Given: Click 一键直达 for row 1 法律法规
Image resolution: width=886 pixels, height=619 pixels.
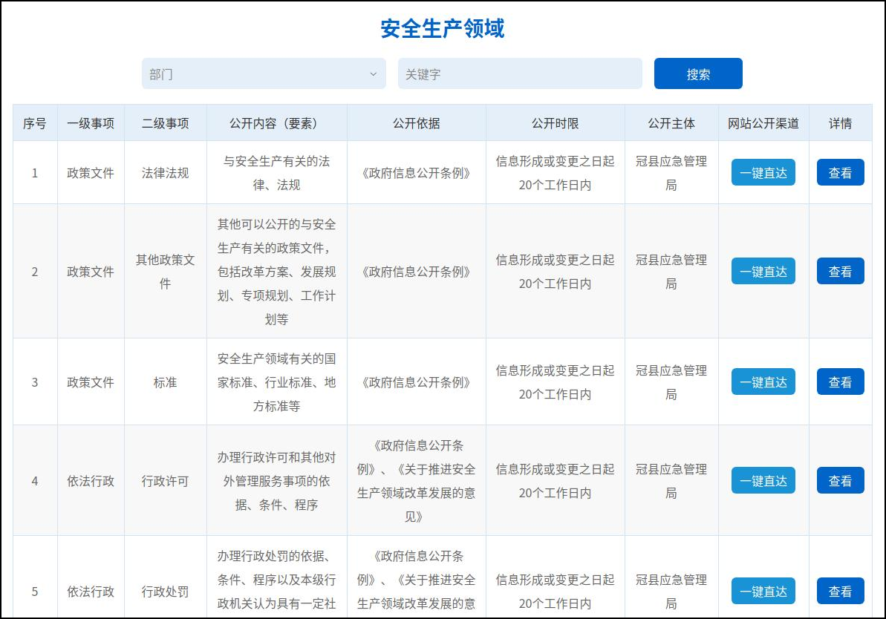Looking at the screenshot, I should (763, 172).
